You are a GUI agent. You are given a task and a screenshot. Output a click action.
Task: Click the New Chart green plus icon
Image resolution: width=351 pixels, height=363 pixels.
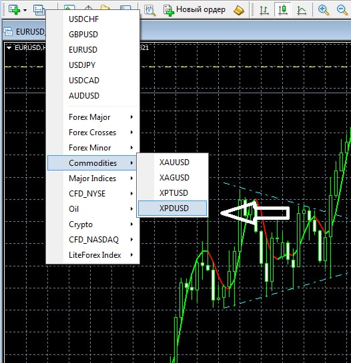(x=14, y=10)
